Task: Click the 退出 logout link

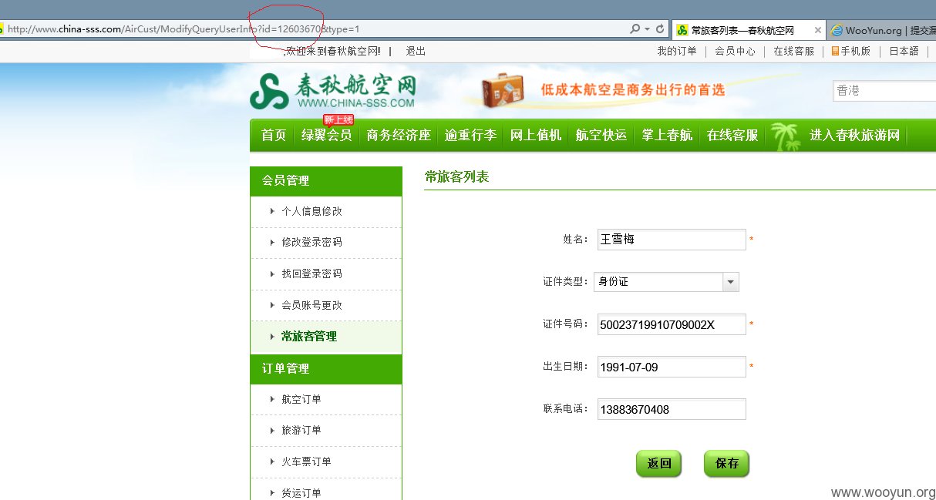Action: (x=416, y=51)
